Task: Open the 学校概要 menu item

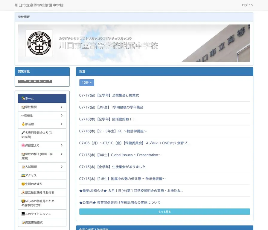Action: (x=42, y=107)
